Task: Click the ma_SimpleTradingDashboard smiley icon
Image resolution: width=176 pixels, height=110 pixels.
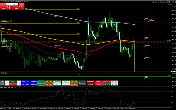Action: coord(170,2)
